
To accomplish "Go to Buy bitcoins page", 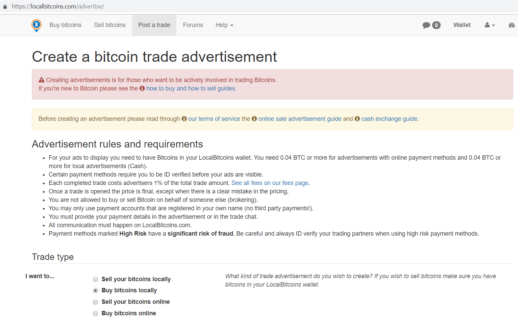I will click(66, 25).
